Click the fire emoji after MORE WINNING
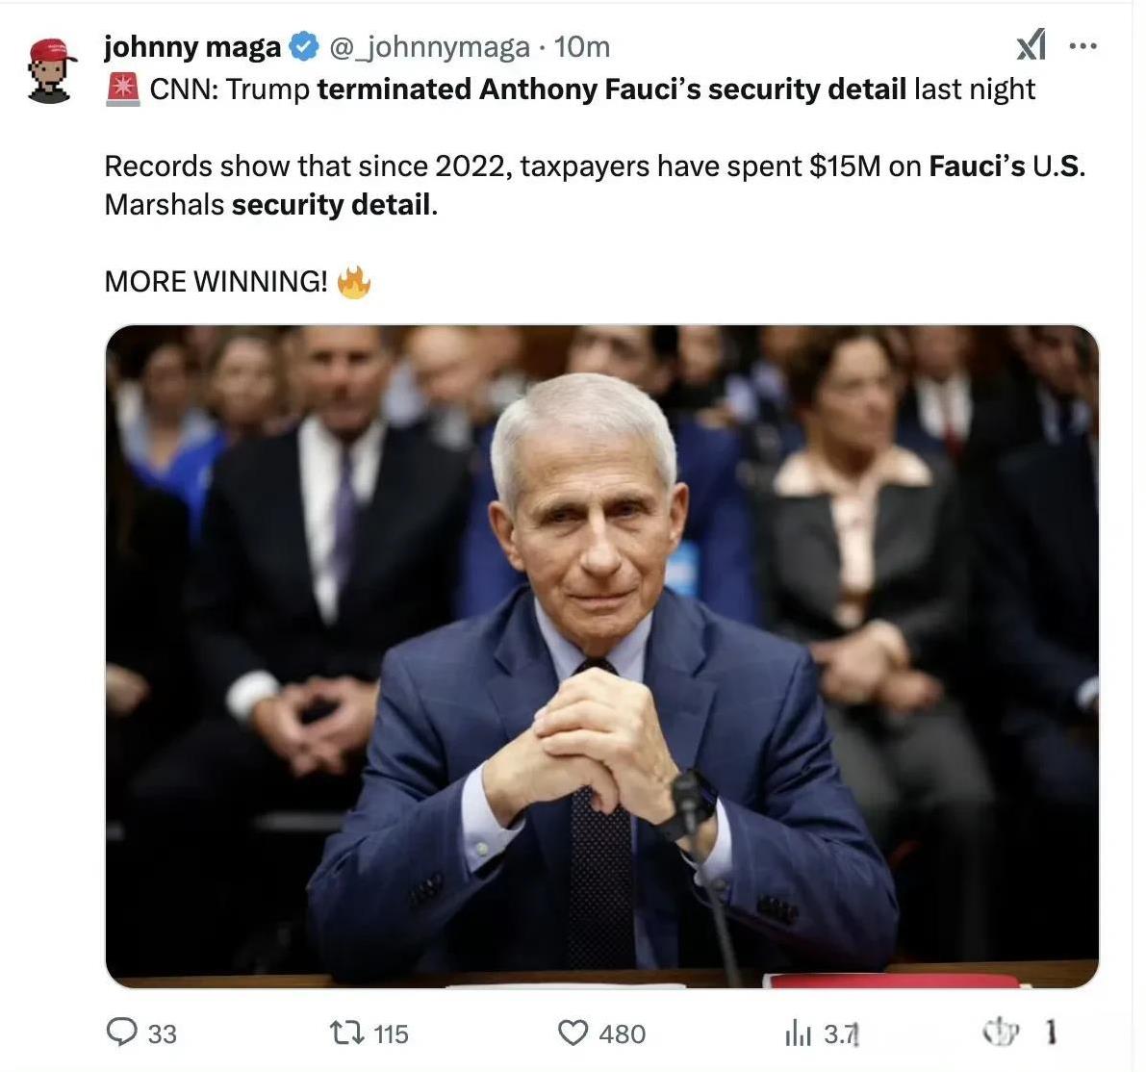This screenshot has width=1146, height=1072. point(354,282)
